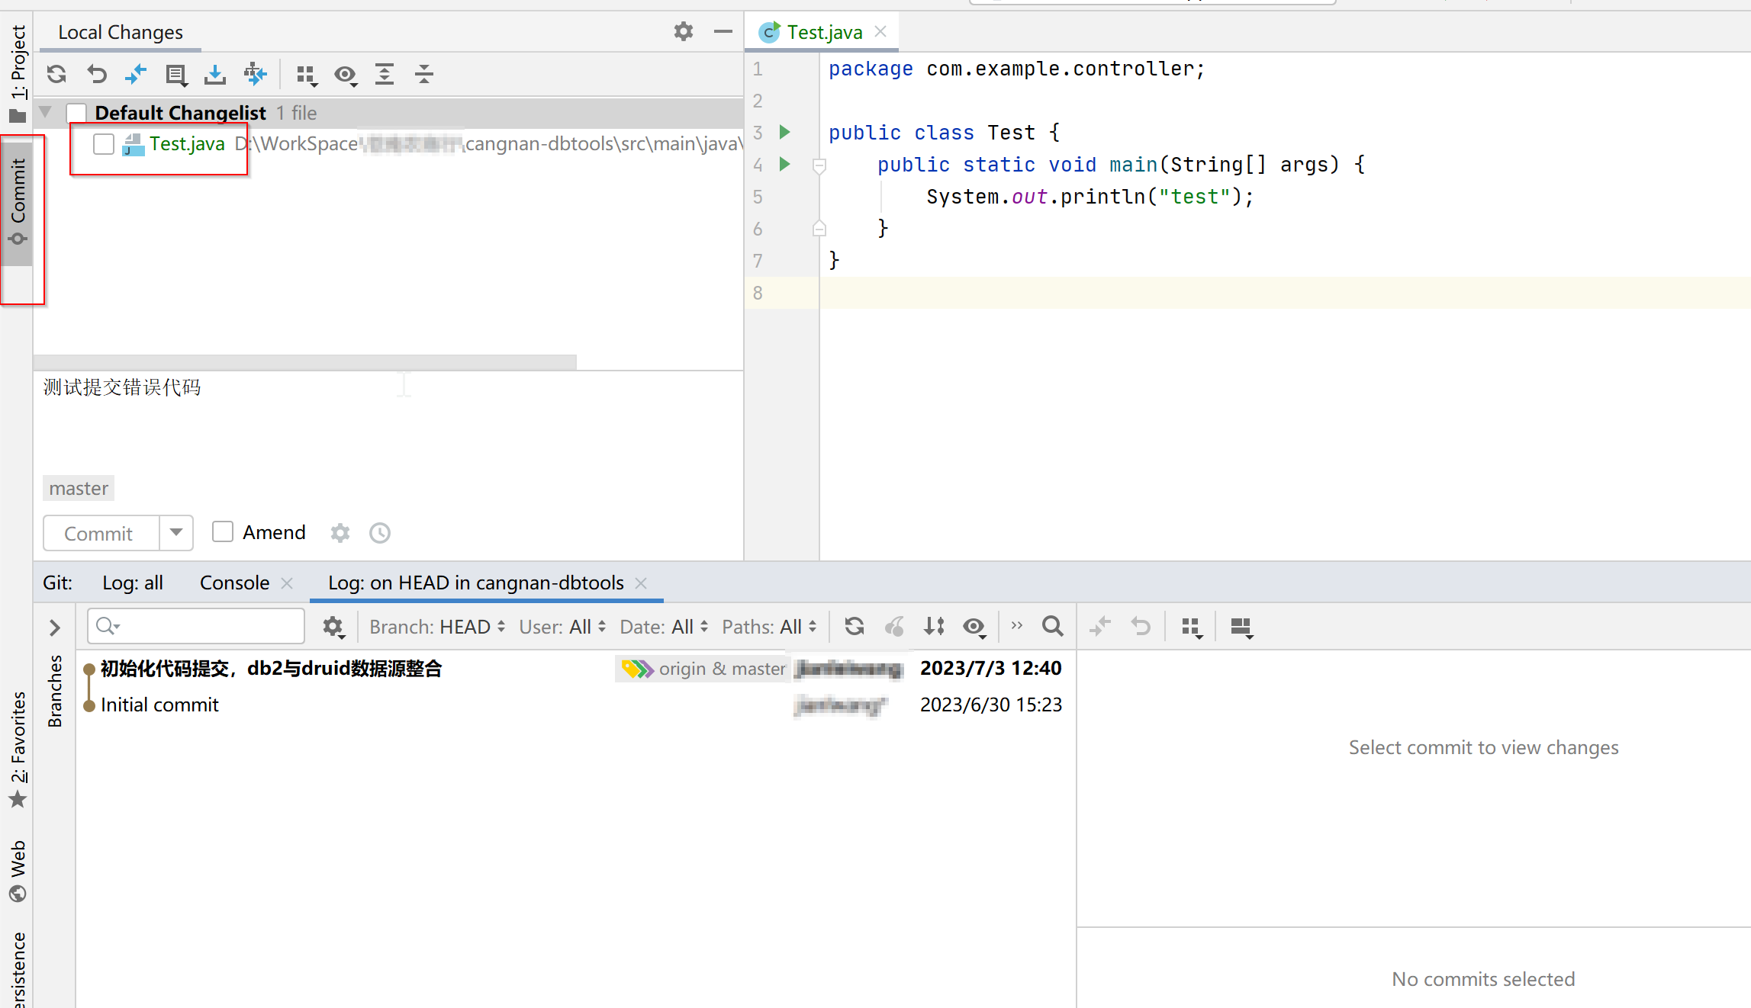
Task: Collapse the Default Changelist tree node
Action: (46, 113)
